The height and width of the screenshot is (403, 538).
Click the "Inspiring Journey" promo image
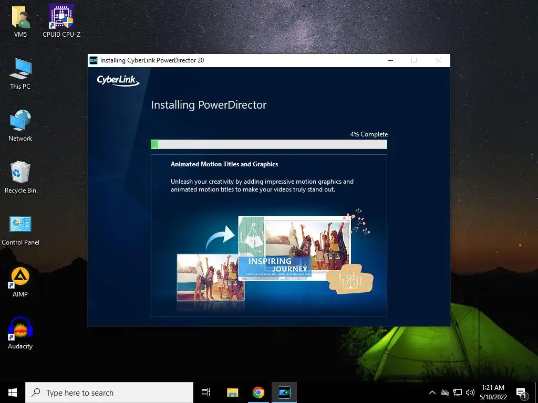click(x=294, y=248)
